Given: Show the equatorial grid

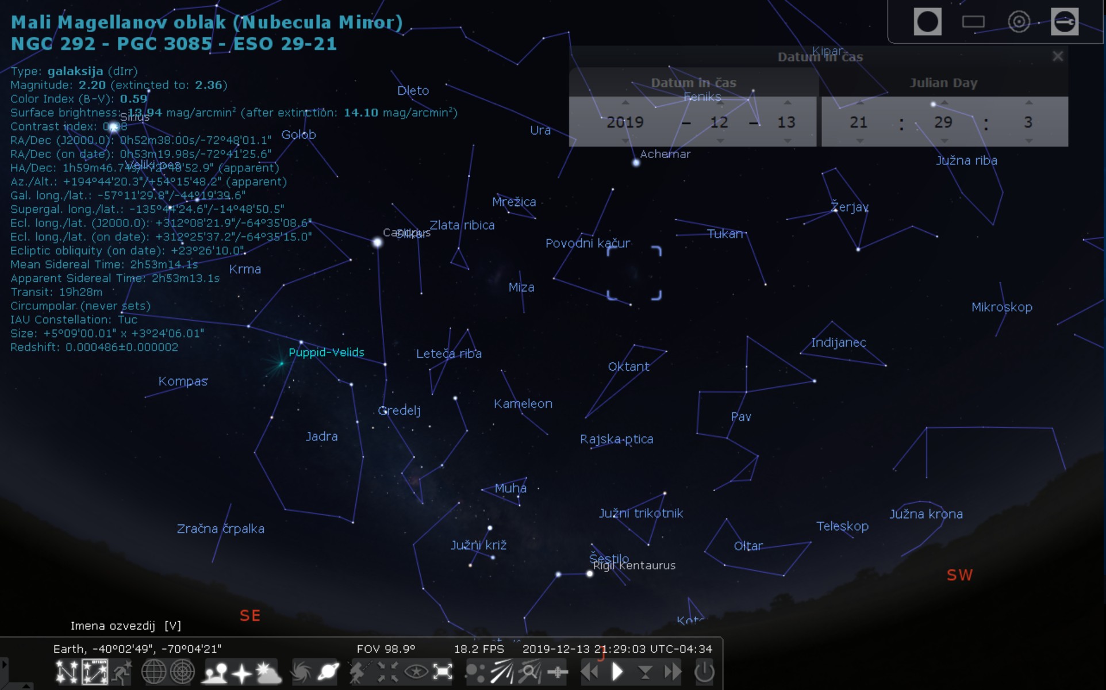Looking at the screenshot, I should (x=153, y=672).
